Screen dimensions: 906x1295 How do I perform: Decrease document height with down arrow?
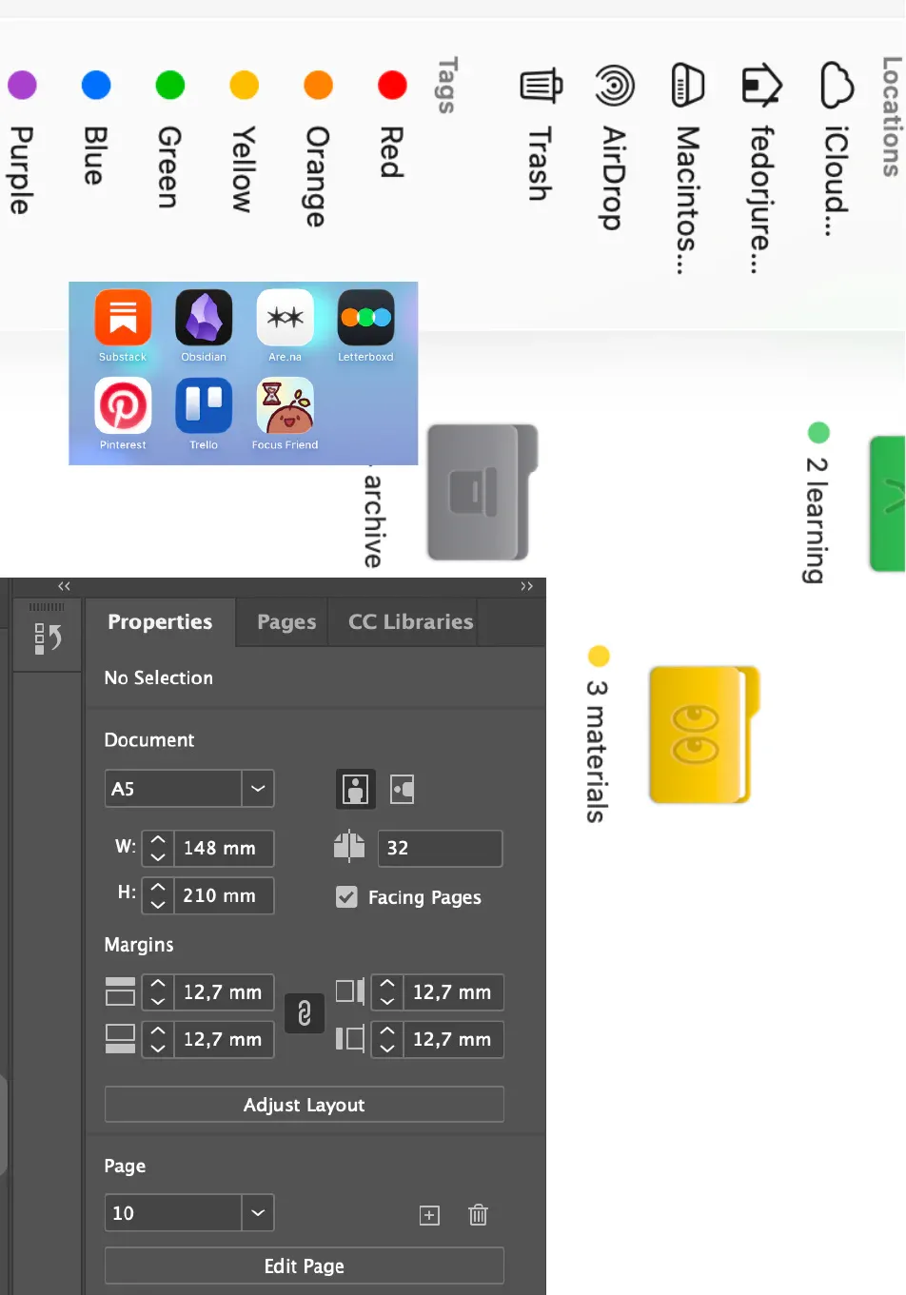click(x=158, y=904)
